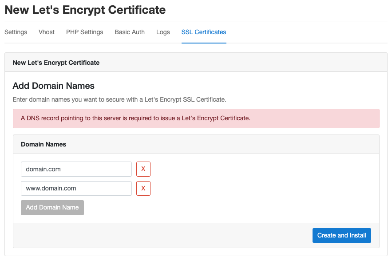Screen dimensions: 392x261
Task: Open the Settings tab
Action: 16,32
